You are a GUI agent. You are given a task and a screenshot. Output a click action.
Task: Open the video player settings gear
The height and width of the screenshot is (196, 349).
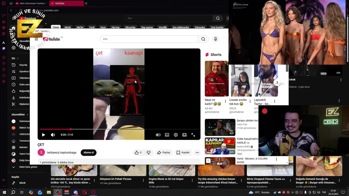pos(176,135)
